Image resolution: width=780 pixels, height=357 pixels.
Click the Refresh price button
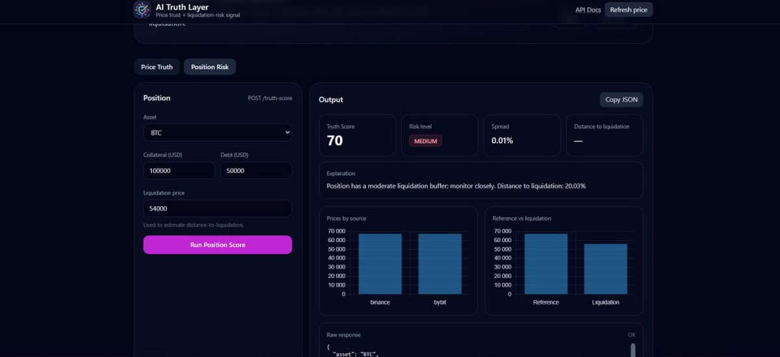click(629, 10)
